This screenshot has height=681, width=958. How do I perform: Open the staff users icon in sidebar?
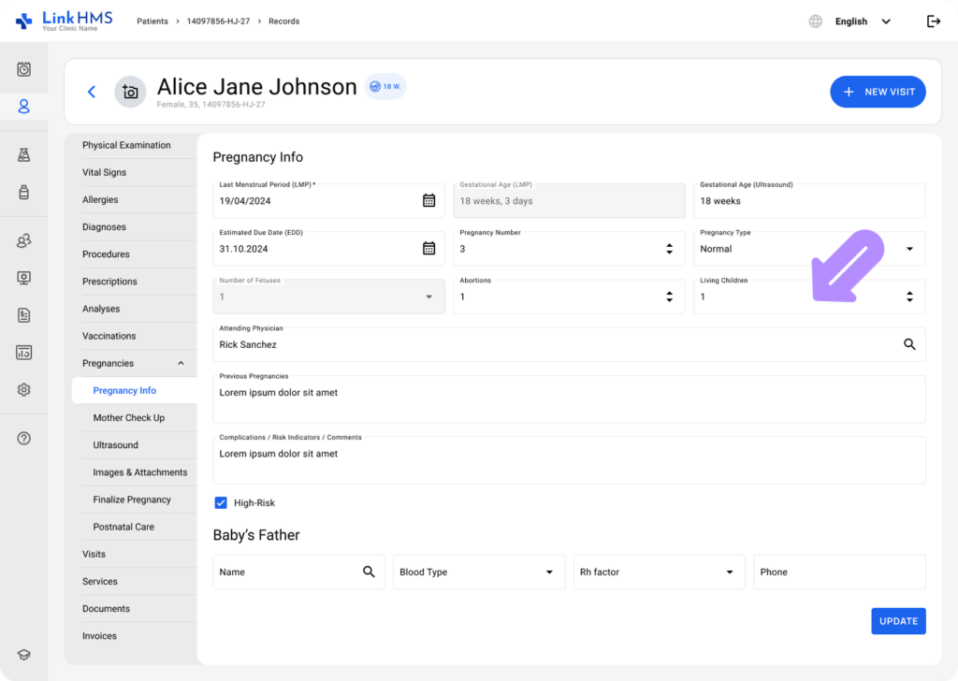[23, 240]
